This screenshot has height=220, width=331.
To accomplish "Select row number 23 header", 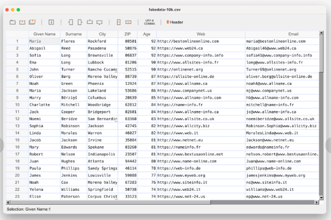I will (x=17, y=197).
